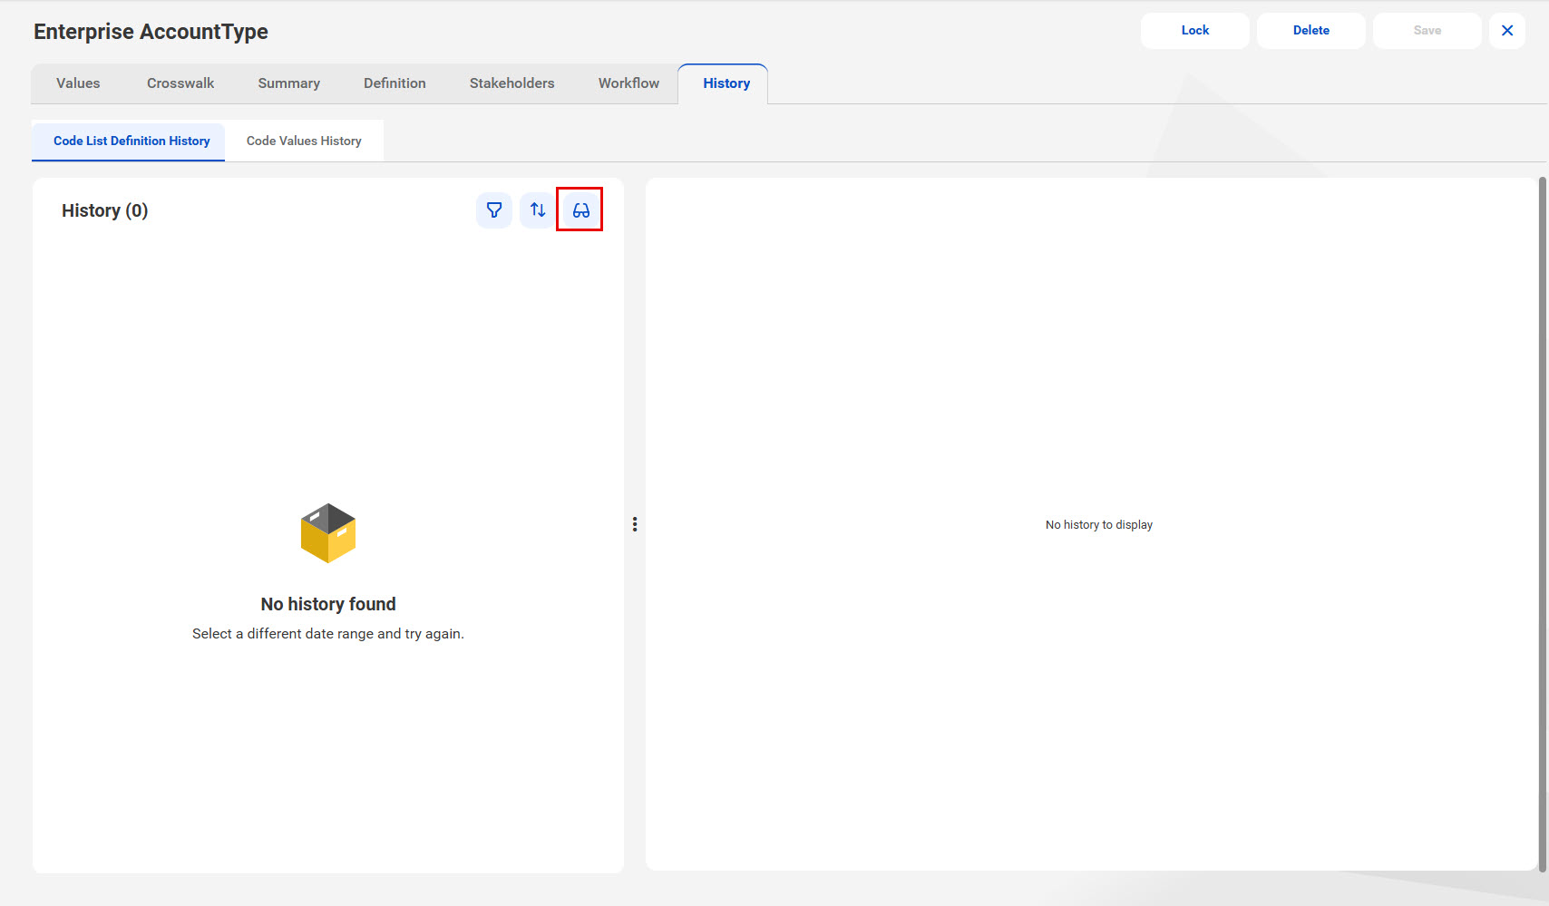Screen dimensions: 1549x906
Task: Go to the Summary tab
Action: pos(289,83)
